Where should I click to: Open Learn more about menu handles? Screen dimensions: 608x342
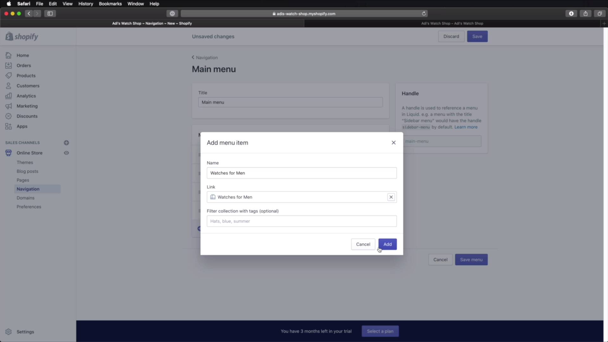[x=466, y=127]
